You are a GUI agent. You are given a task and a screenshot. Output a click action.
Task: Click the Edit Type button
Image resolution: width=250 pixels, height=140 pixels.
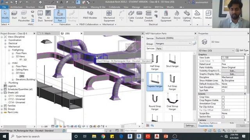(x=242, y=51)
